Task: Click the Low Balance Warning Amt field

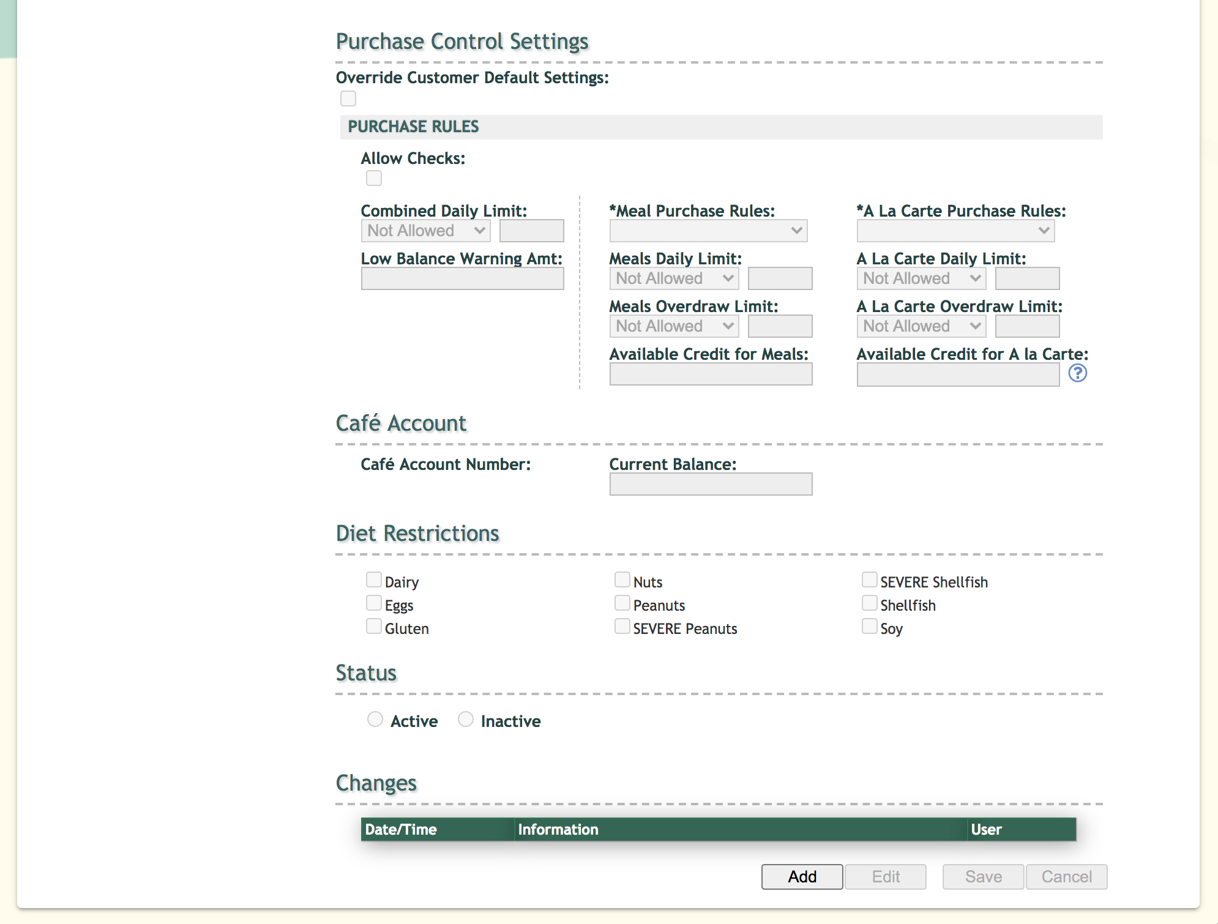Action: pyautogui.click(x=462, y=278)
